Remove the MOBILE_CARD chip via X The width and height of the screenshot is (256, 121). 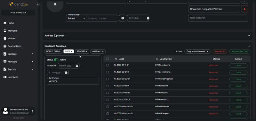point(60,52)
